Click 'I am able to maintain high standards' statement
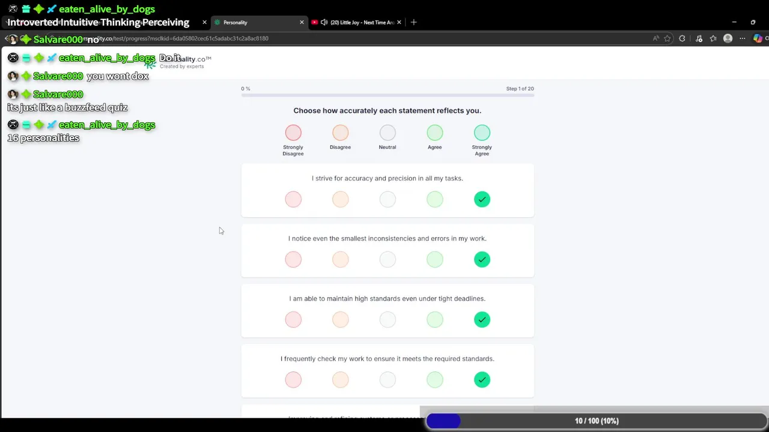Image resolution: width=769 pixels, height=432 pixels. click(388, 298)
